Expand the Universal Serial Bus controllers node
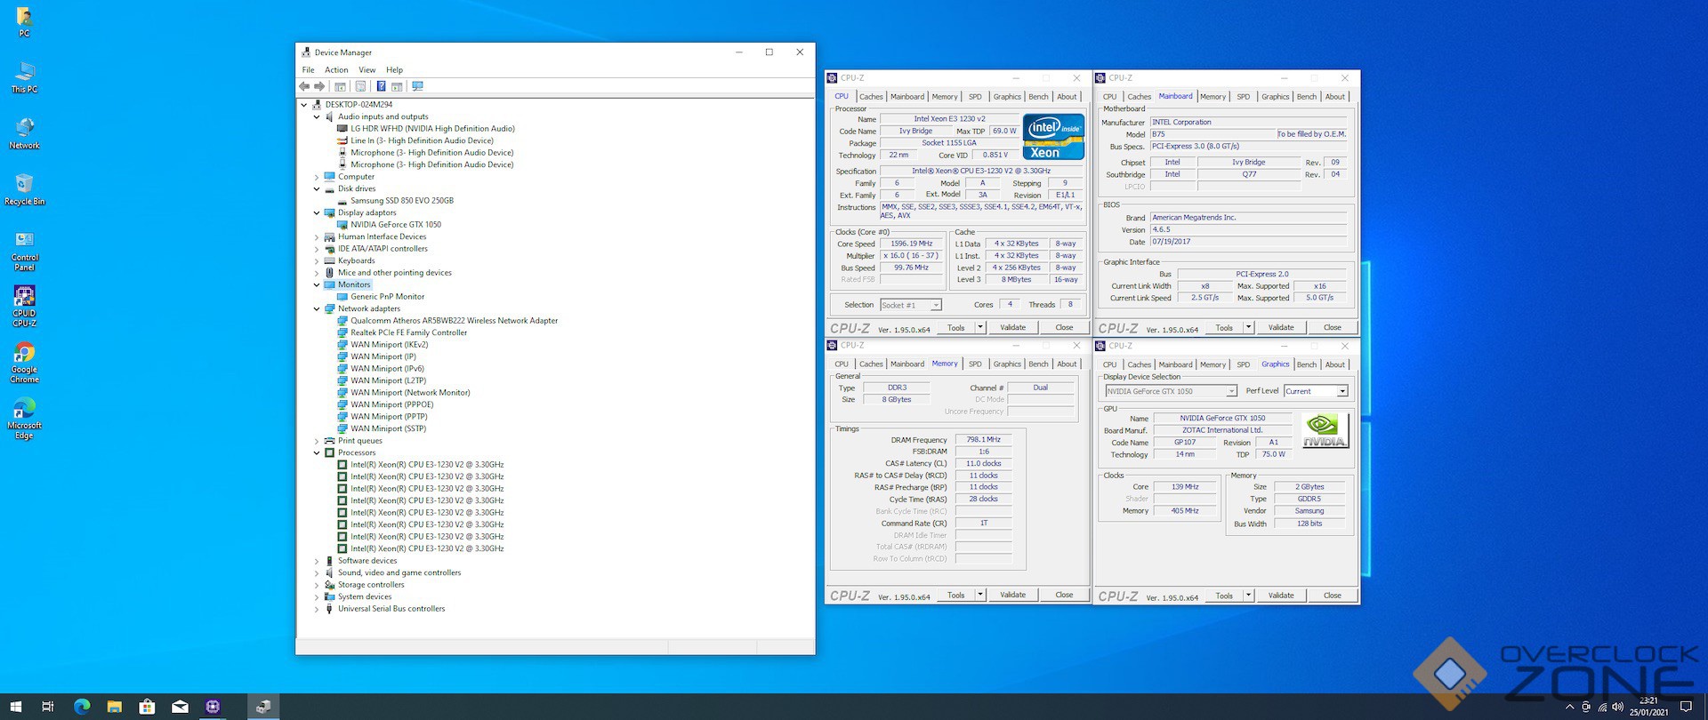1708x720 pixels. point(317,609)
